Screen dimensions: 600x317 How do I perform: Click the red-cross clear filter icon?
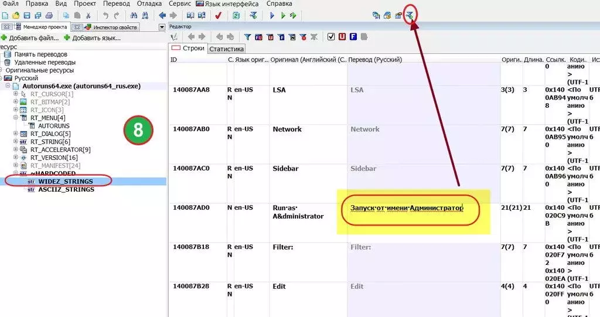coord(303,37)
